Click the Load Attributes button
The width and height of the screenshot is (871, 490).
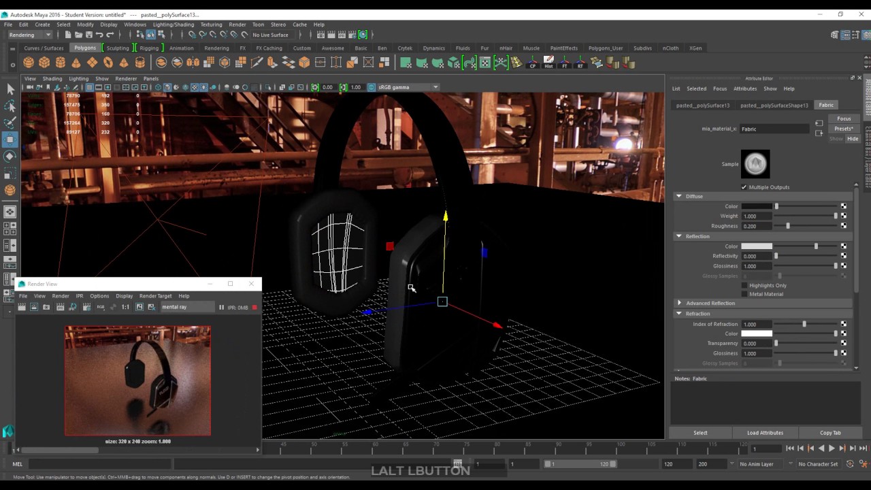(765, 433)
